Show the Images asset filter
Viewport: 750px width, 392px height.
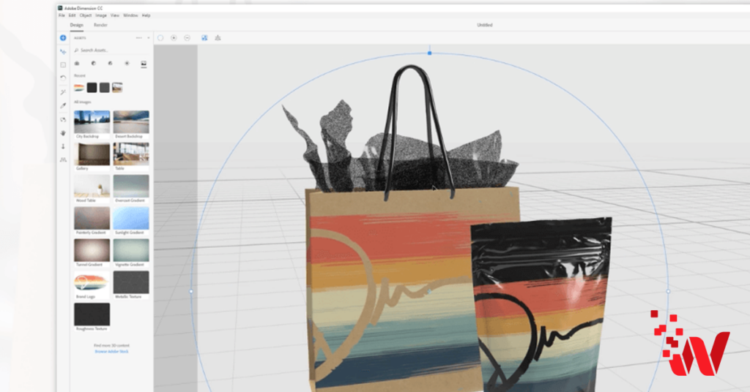(x=144, y=64)
